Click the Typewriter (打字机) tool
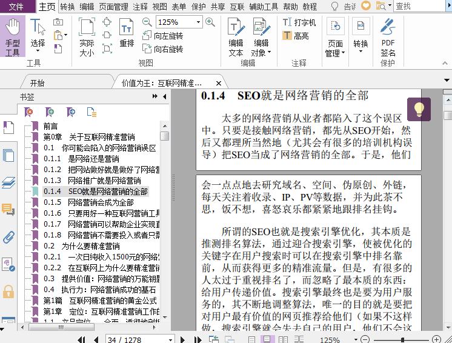Image resolution: width=452 pixels, height=343 pixels. pos(299,22)
